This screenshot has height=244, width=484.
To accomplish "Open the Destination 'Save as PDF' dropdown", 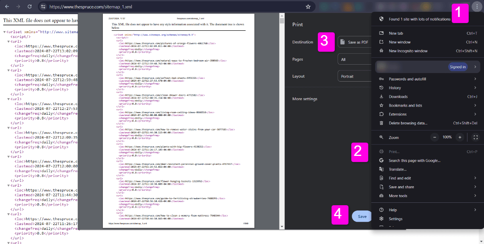I will [x=355, y=42].
